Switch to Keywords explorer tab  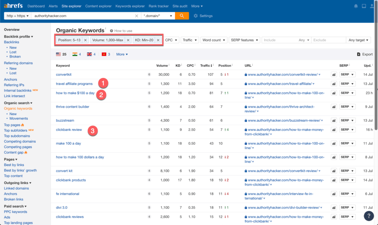[x=130, y=6]
